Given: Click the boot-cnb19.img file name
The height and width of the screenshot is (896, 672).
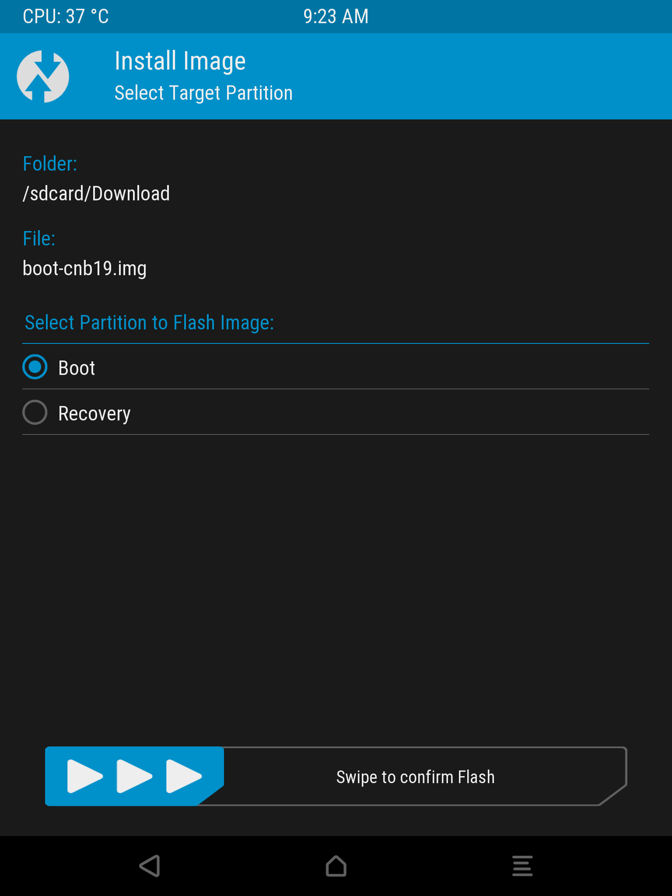Looking at the screenshot, I should coord(84,268).
